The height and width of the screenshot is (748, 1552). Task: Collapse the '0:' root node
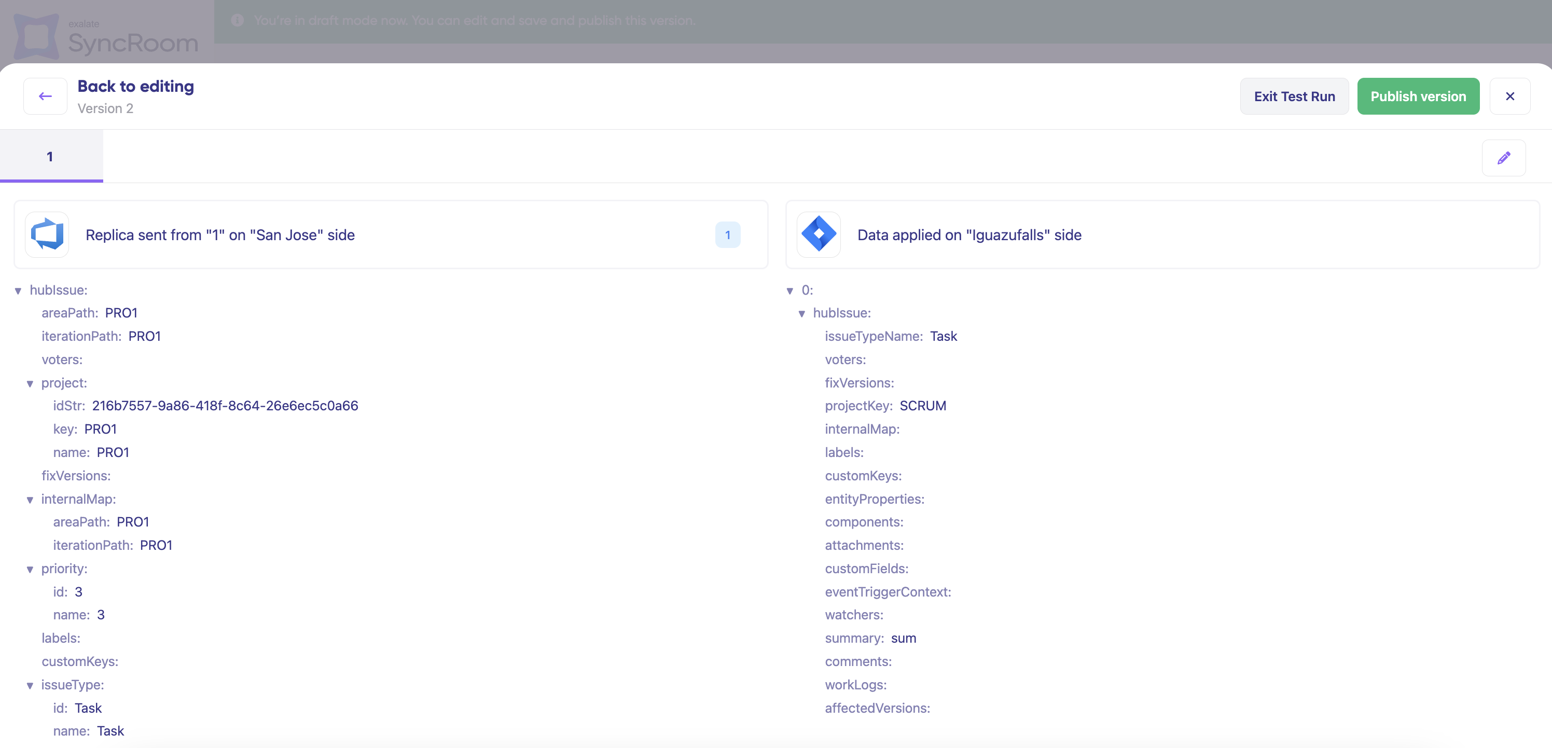point(789,291)
